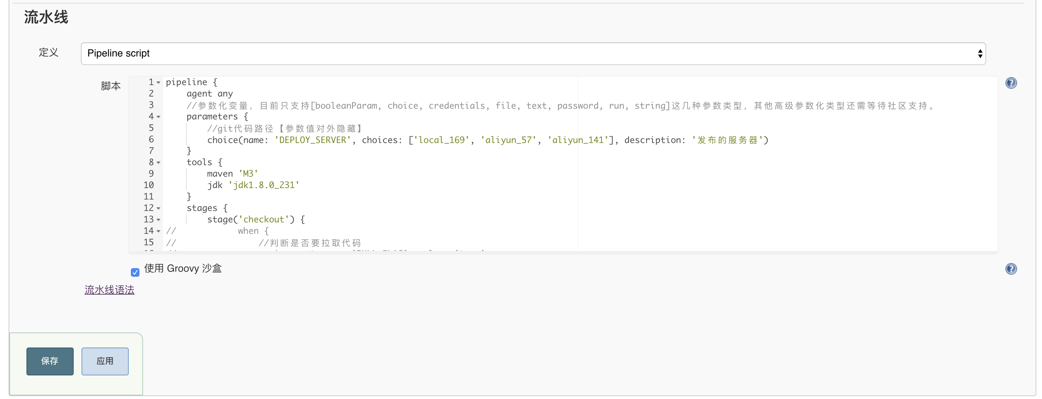Open the Pipeline script definition dropdown
The height and width of the screenshot is (399, 1042).
[x=533, y=53]
